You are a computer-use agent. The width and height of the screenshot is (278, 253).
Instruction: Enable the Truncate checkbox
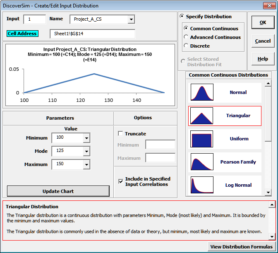(120, 134)
